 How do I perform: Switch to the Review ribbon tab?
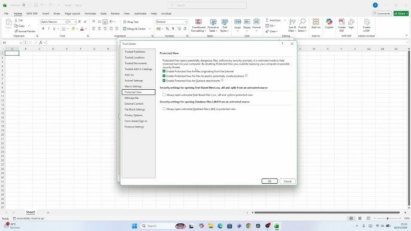(115, 13)
